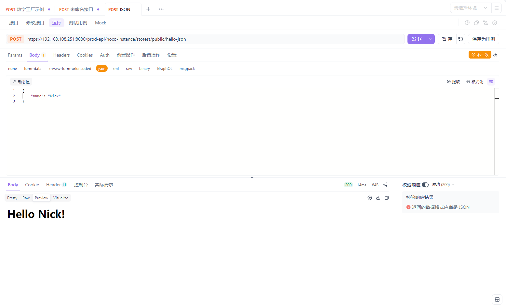The width and height of the screenshot is (506, 306).
Task: Switch to the Headers tab
Action: tap(61, 55)
